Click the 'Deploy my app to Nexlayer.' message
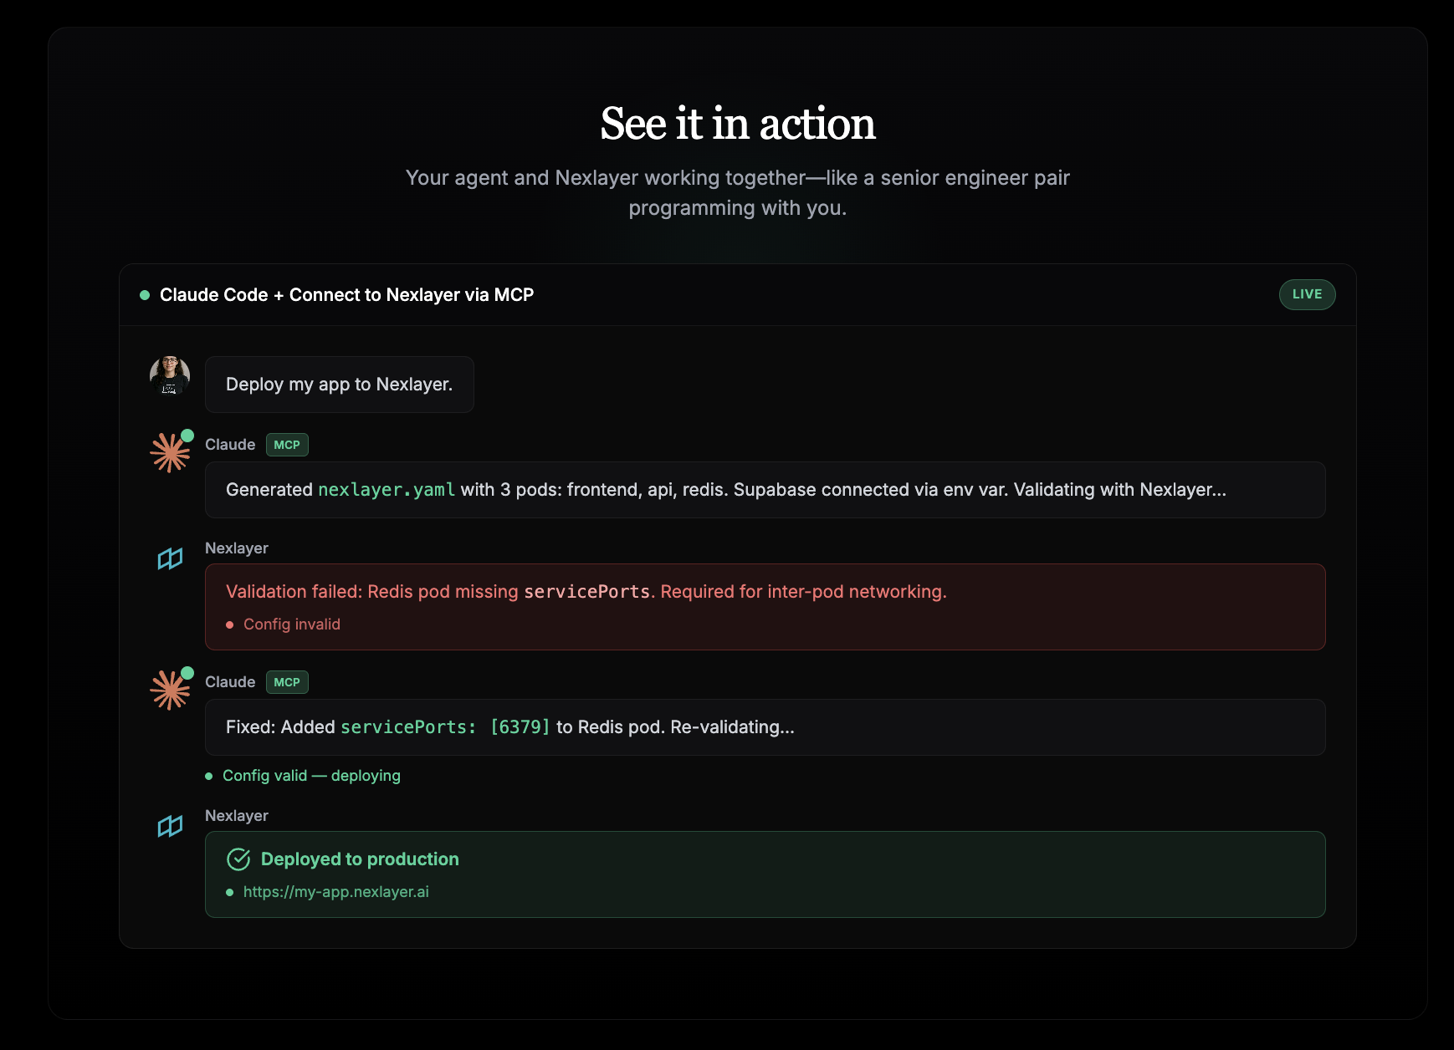The height and width of the screenshot is (1050, 1454). point(339,385)
